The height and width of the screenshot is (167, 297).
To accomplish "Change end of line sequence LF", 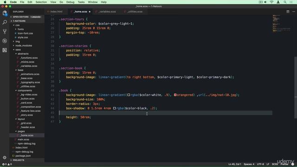I will 268,164.
